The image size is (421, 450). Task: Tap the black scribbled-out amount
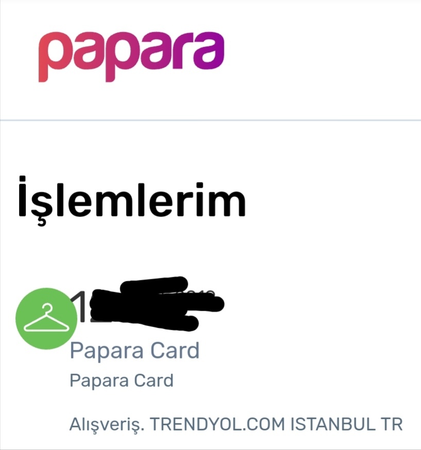(x=157, y=304)
